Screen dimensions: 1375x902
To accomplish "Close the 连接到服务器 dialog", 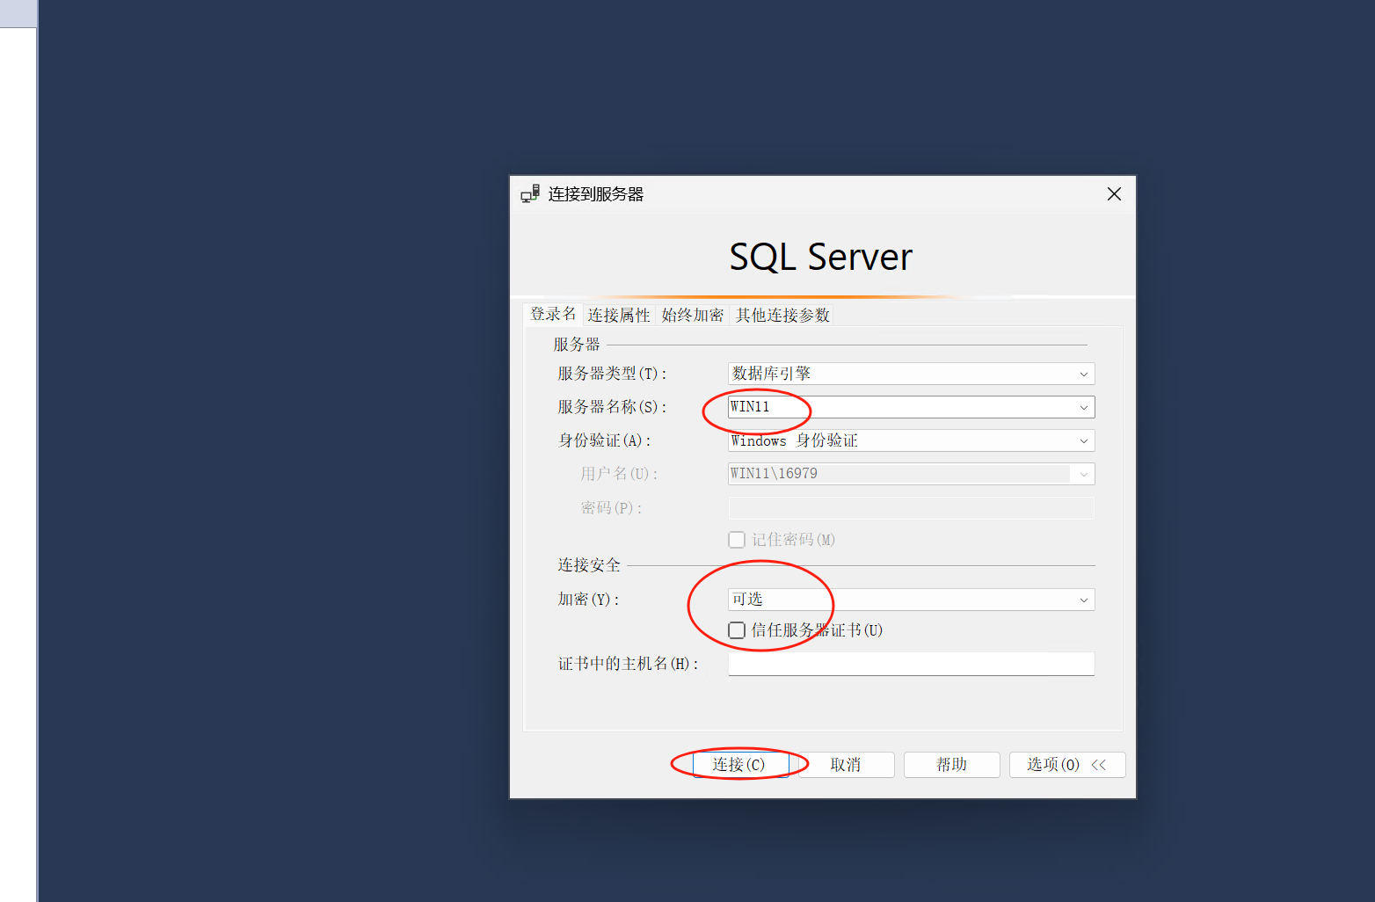I will (x=1113, y=193).
